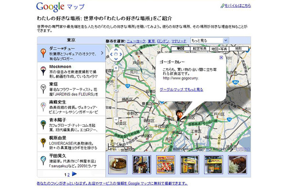Click the yellow LC pin icon beside 梶原由景

click(43, 142)
